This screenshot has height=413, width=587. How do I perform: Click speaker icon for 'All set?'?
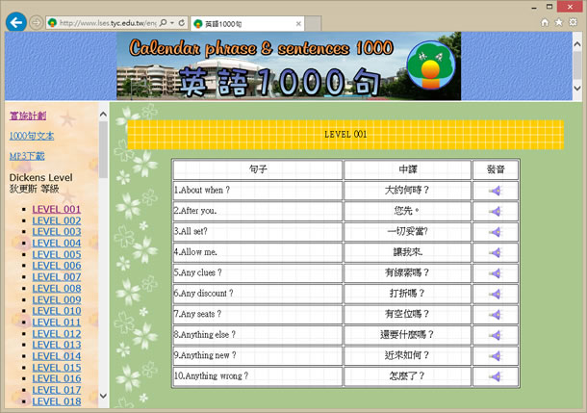coord(495,232)
